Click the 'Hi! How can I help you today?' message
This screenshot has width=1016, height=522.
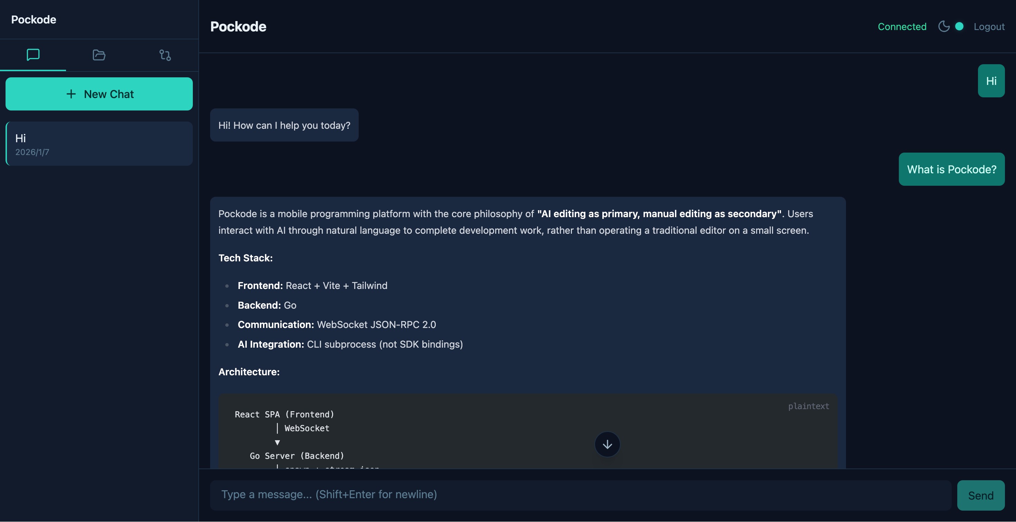(x=284, y=125)
